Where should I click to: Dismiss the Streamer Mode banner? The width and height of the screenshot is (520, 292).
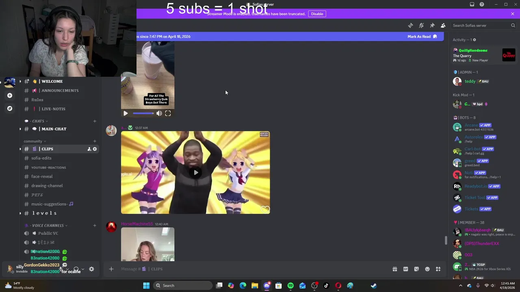point(513,14)
